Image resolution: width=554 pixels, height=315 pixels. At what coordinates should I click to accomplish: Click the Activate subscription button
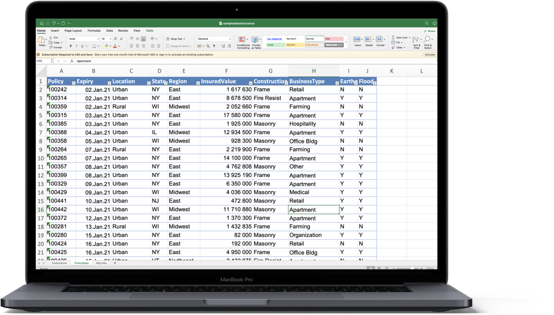[430, 55]
